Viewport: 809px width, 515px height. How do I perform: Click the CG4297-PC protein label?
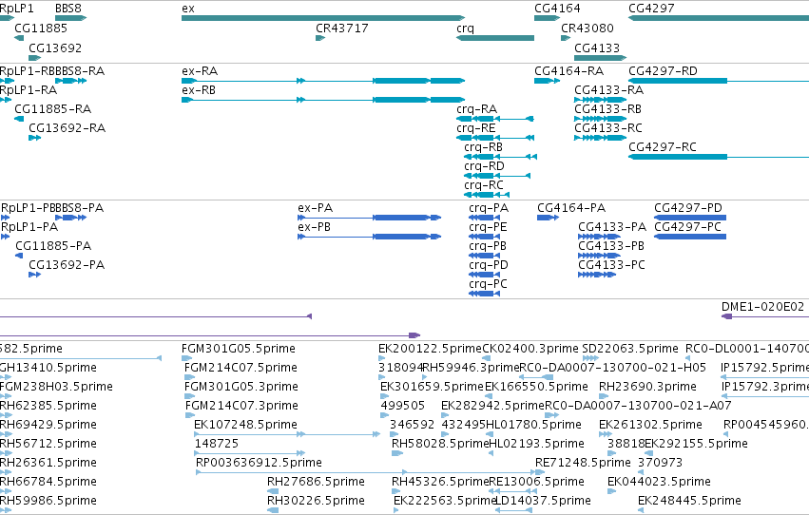point(687,227)
